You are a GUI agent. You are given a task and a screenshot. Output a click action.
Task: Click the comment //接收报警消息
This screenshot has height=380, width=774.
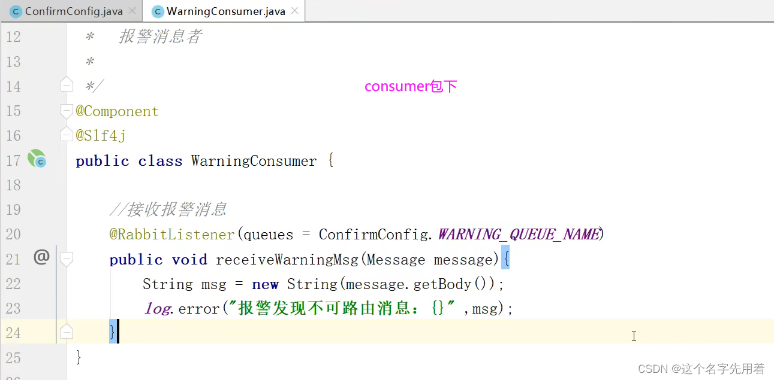168,209
